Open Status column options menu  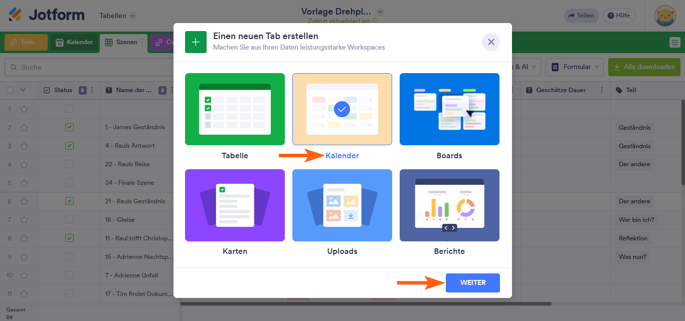coord(92,90)
